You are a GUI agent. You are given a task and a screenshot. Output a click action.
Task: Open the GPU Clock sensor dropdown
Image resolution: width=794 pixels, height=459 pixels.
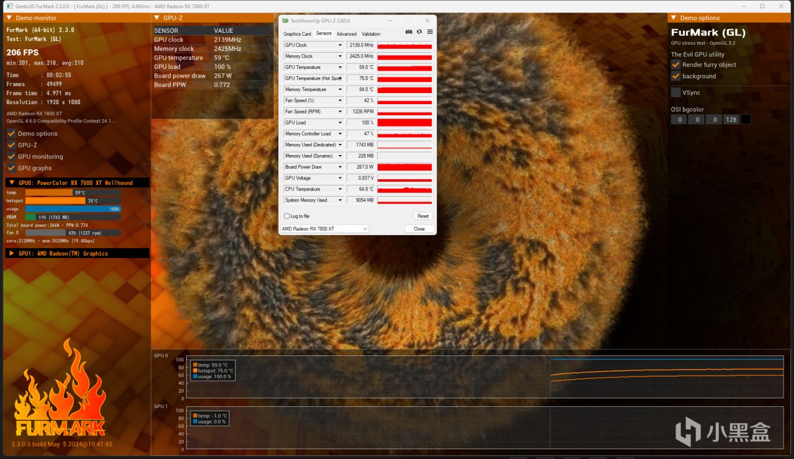(x=340, y=45)
